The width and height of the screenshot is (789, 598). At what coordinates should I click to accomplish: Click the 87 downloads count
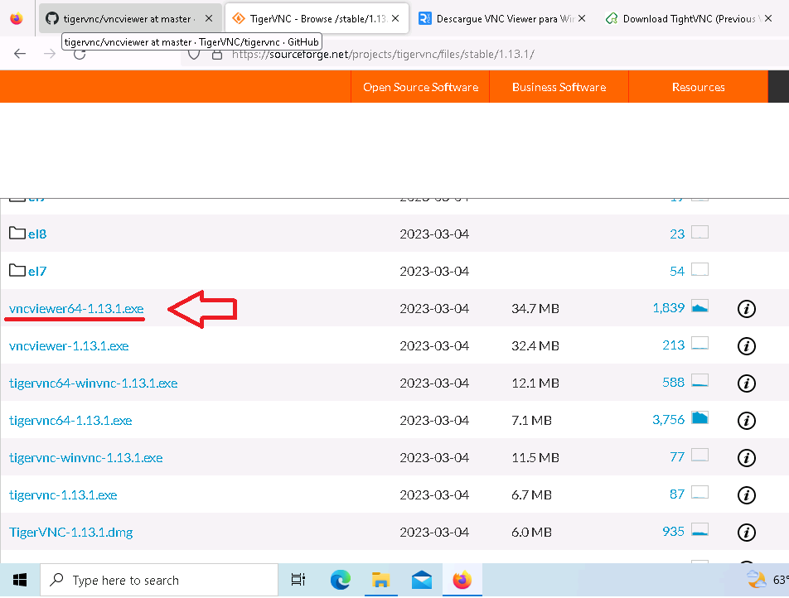[x=677, y=494]
